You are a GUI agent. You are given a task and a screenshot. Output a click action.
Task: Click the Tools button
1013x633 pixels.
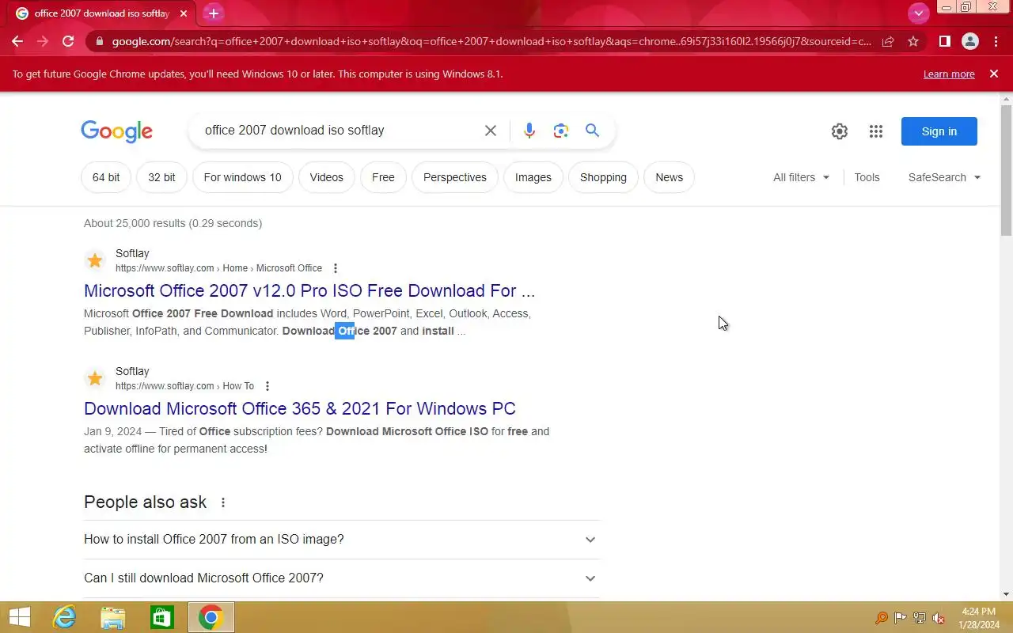pyautogui.click(x=867, y=177)
